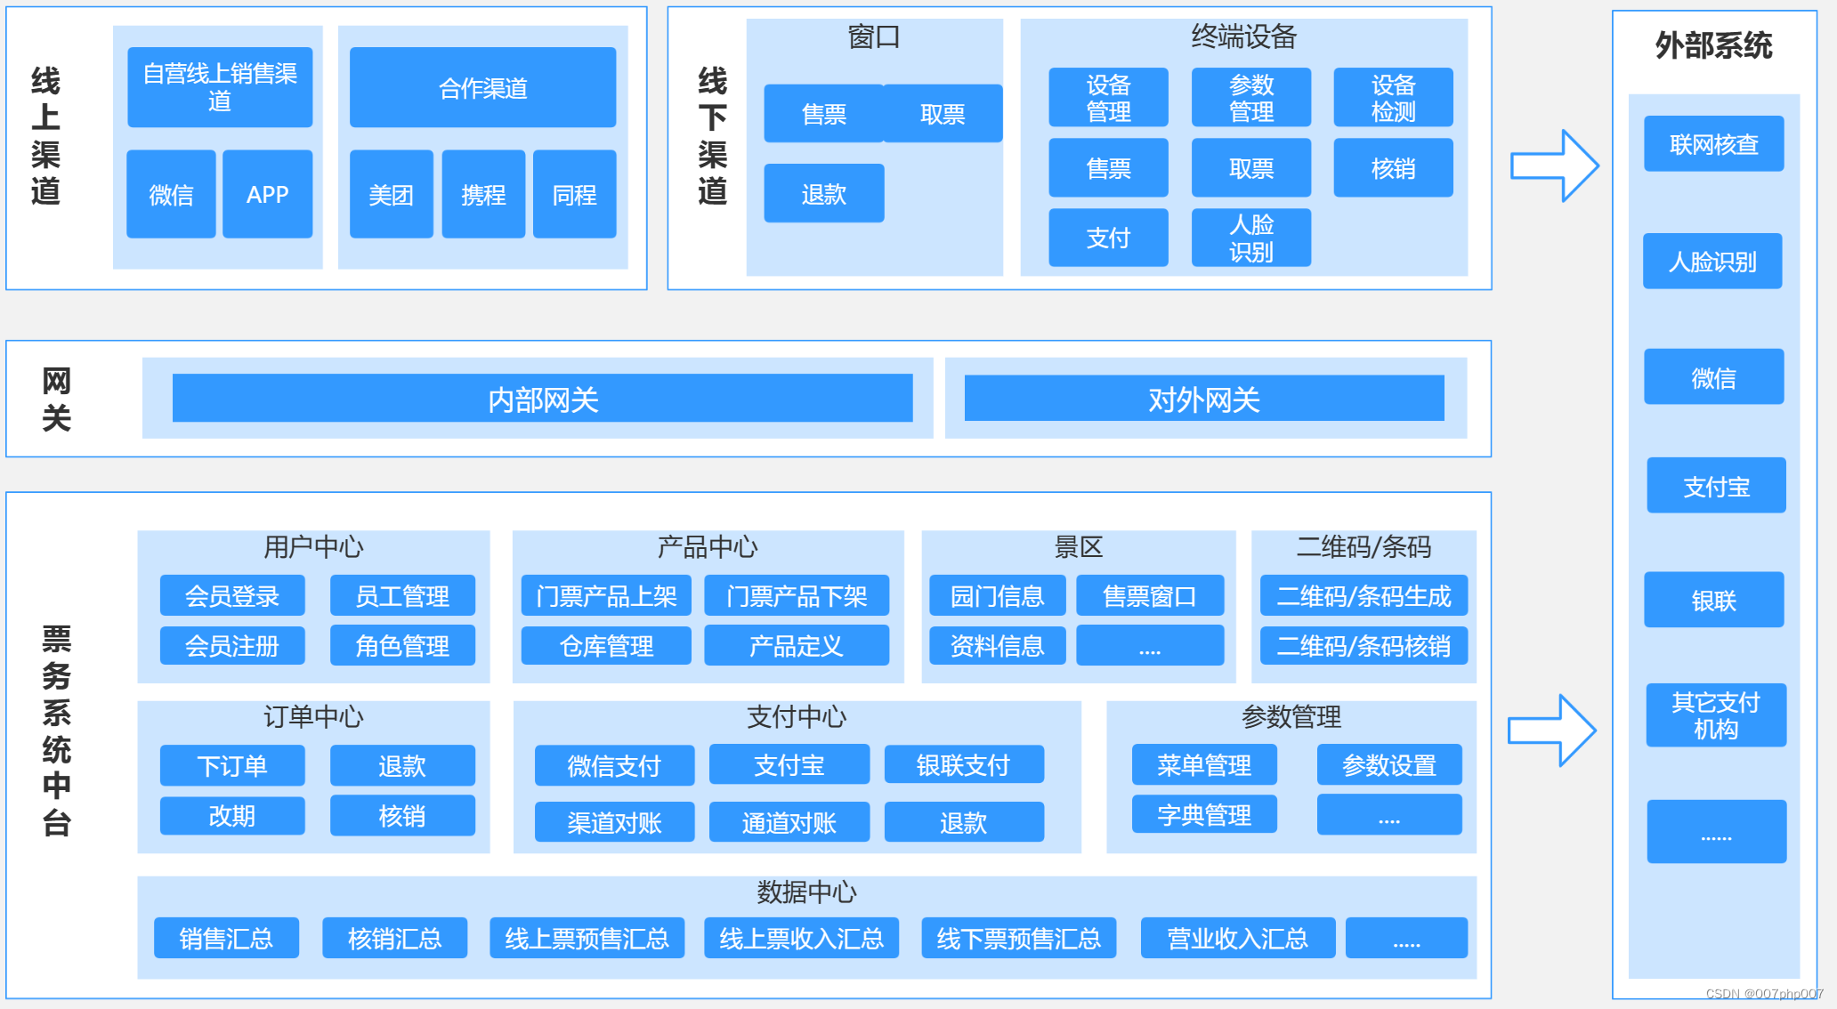Image resolution: width=1837 pixels, height=1009 pixels.
Task: Select the APP channel box
Action: [267, 194]
